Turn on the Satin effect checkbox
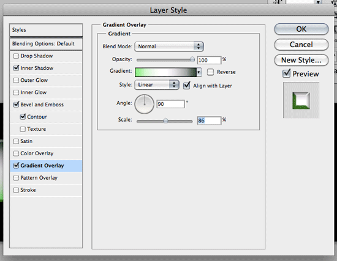 (x=16, y=141)
